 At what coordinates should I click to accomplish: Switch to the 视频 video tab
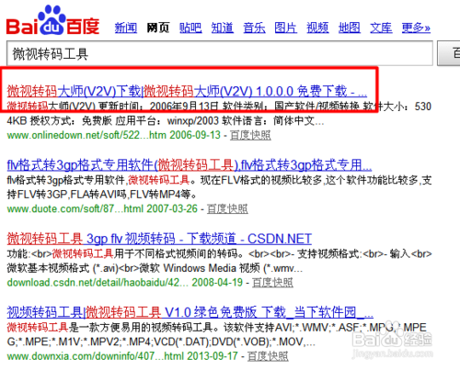(x=317, y=28)
